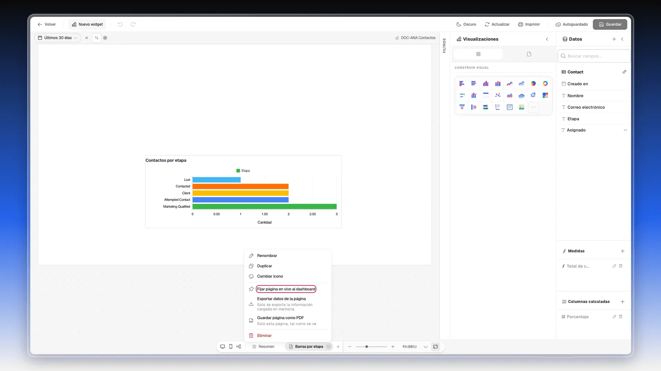The image size is (661, 371).
Task: Open more visualizations with ellipsis tile
Action: tap(533, 107)
